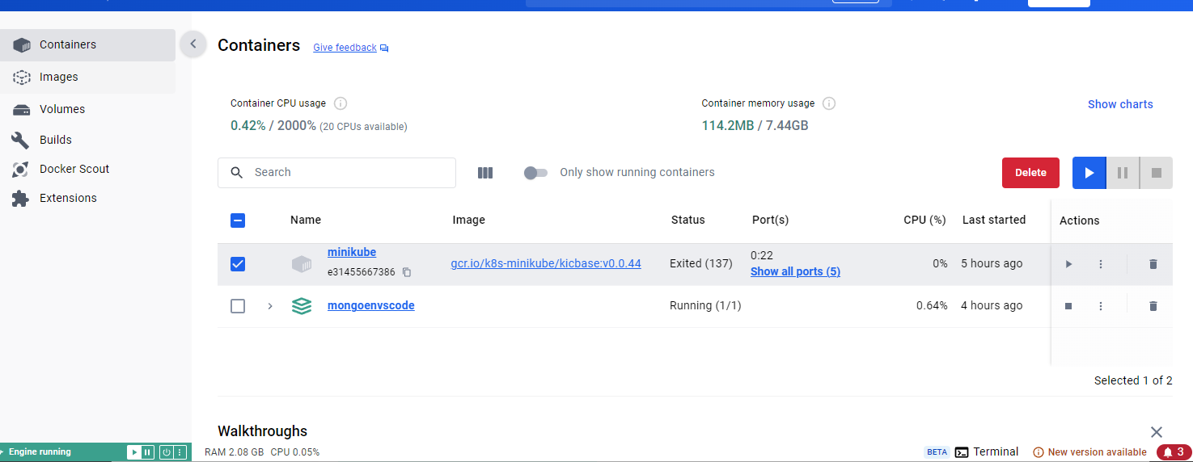Screen dimensions: 1193x462
Task: Expand Show all ports (5) for minikube
Action: 795,272
